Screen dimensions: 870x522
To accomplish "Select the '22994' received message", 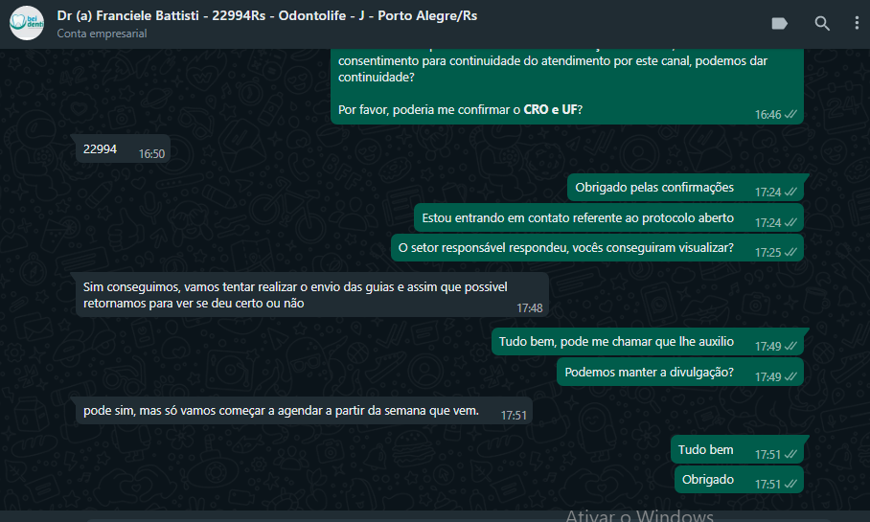I will point(124,149).
